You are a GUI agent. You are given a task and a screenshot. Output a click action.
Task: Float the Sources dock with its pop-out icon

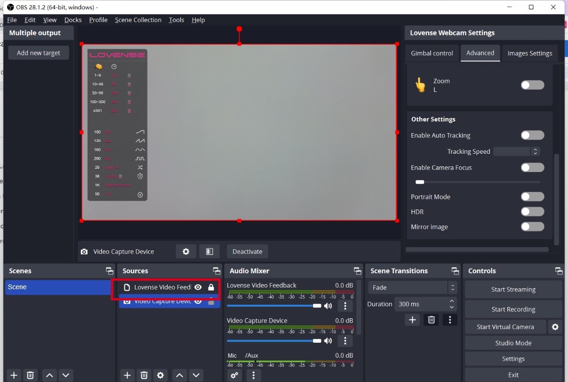coord(216,271)
